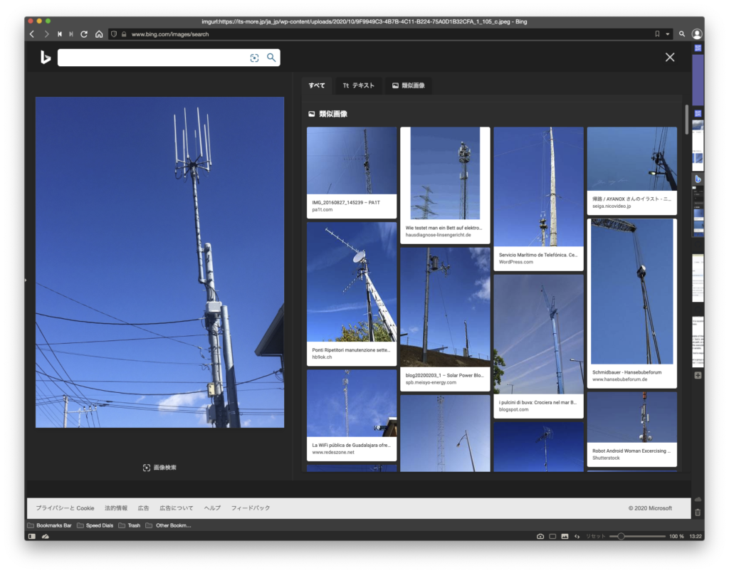This screenshot has height=573, width=729.
Task: Reload the page with the refresh icon
Action: [84, 34]
